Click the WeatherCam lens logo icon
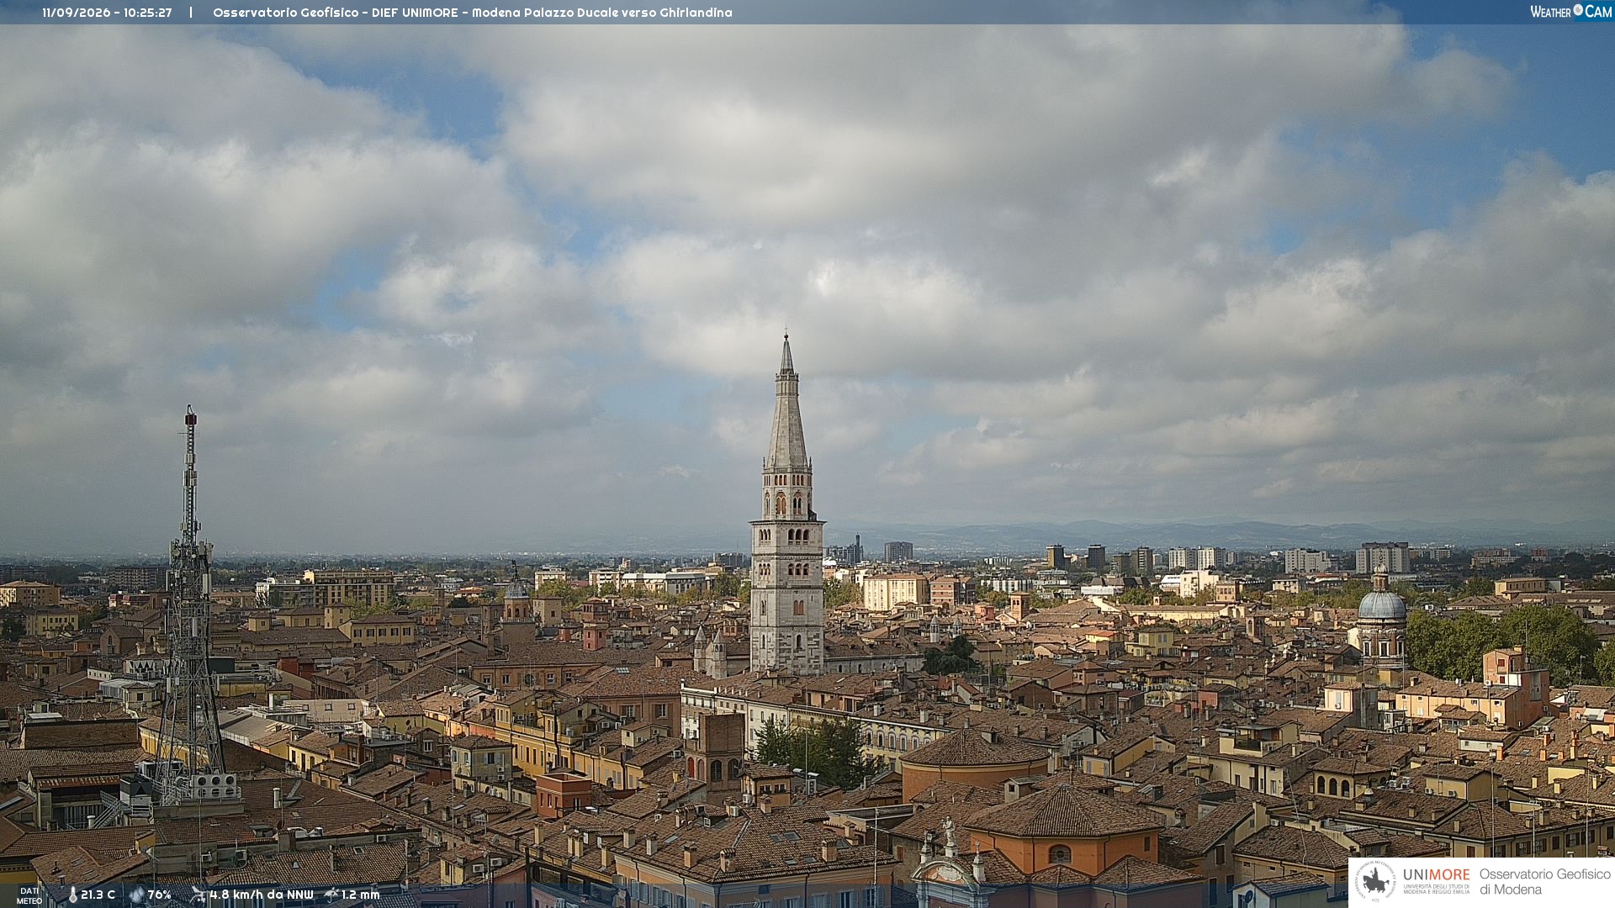 coord(1578,10)
